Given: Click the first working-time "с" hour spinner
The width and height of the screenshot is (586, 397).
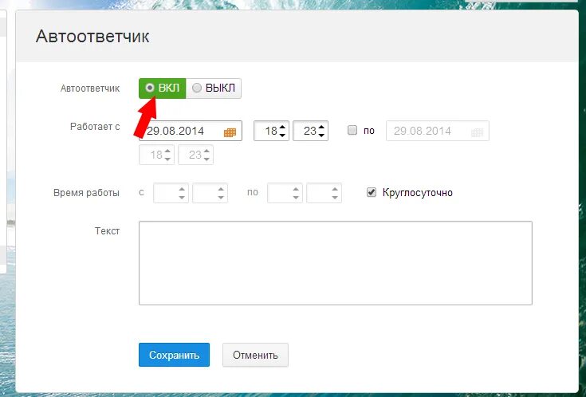Looking at the screenshot, I should coord(171,193).
